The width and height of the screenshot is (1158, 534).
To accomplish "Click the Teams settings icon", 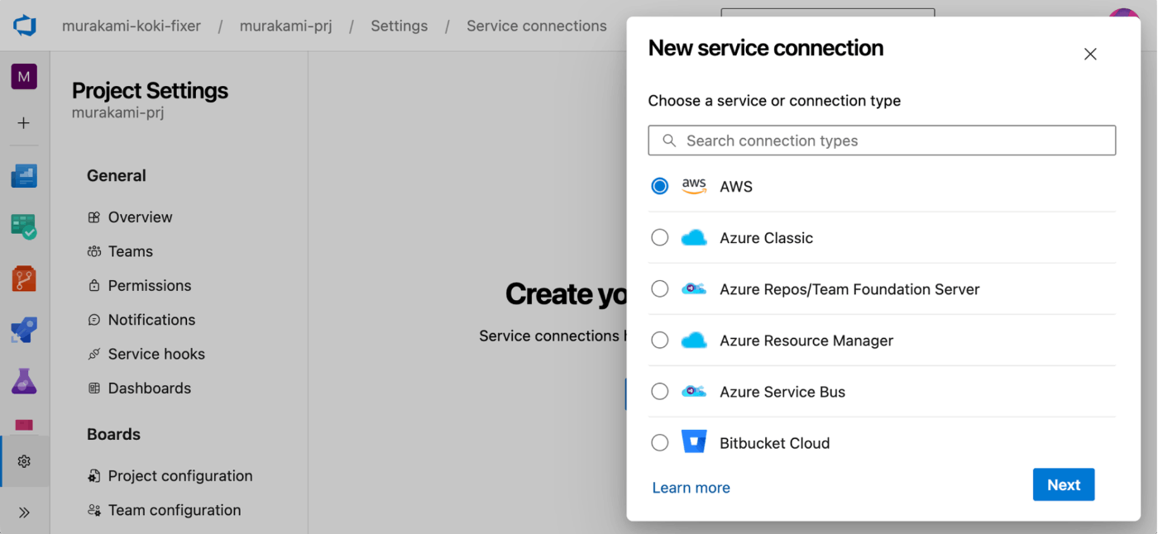I will [93, 251].
